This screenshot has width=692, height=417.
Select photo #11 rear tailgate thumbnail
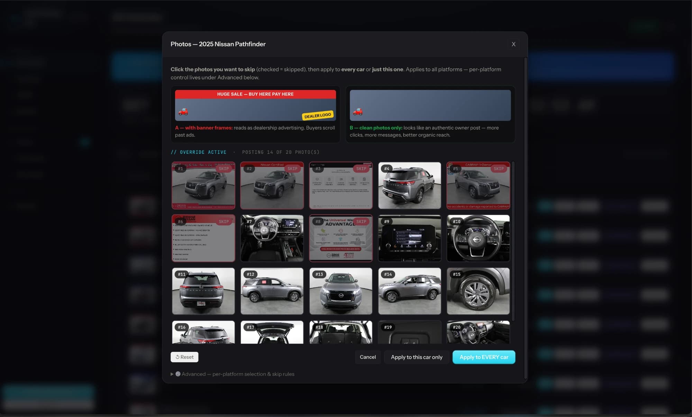(203, 291)
